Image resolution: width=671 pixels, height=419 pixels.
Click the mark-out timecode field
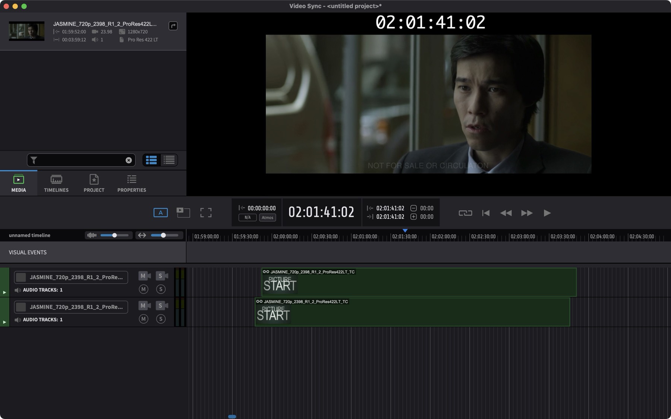(x=390, y=217)
